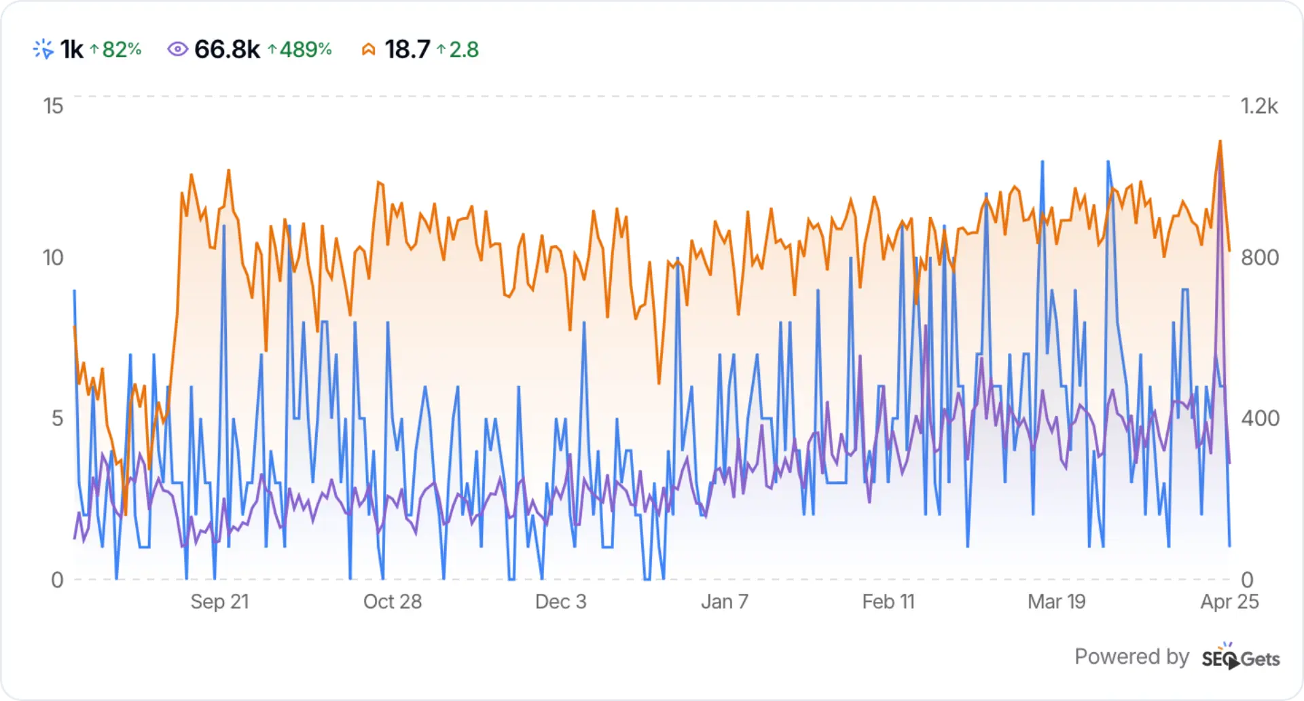Click the 1.2k right-axis label
Screen dimensions: 1304x701
[x=1259, y=106]
